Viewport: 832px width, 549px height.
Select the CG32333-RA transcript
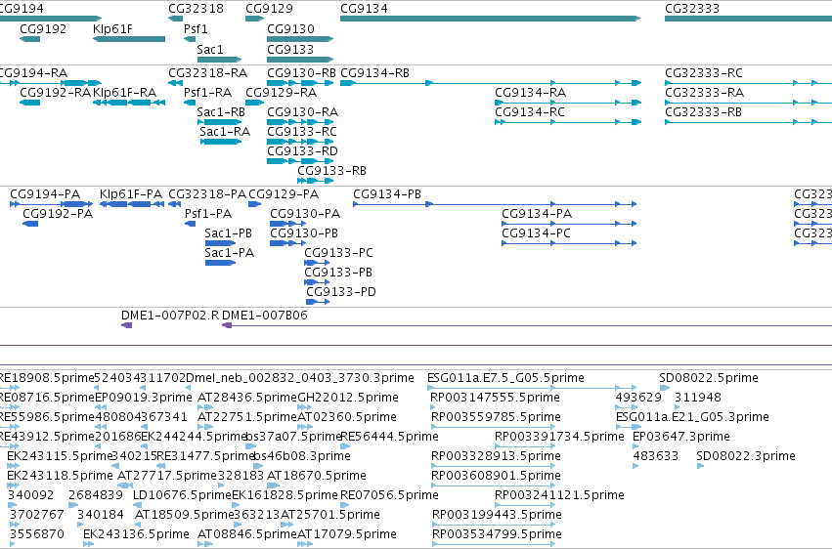(x=748, y=103)
